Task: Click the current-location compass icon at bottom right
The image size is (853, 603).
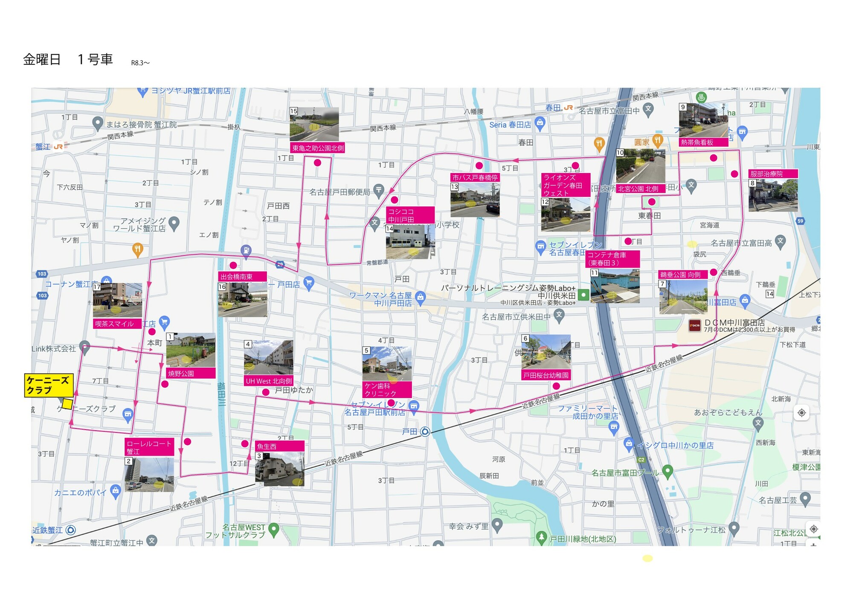Action: pos(813,528)
